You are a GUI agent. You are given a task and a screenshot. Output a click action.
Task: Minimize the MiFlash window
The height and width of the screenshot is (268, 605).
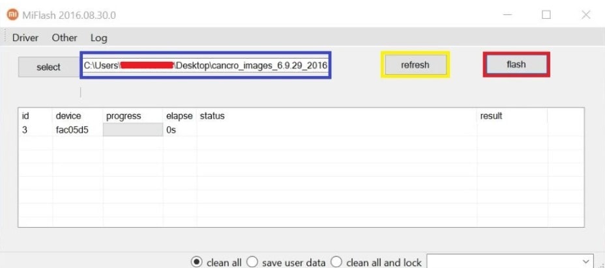[508, 15]
